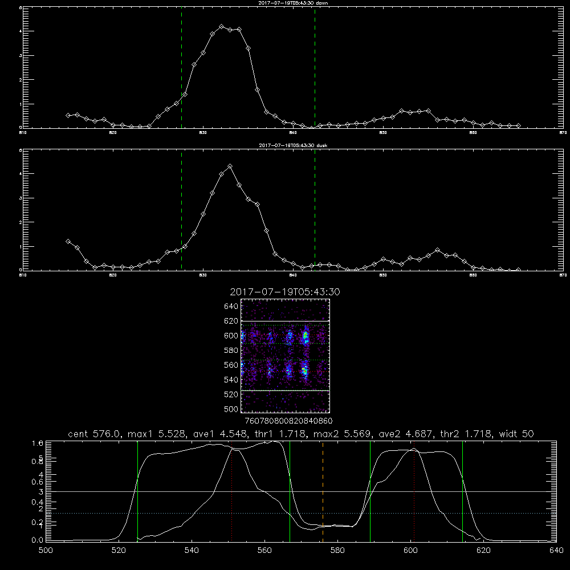Click the highest diamond point in dawn plot
The height and width of the screenshot is (570, 570).
(221, 27)
